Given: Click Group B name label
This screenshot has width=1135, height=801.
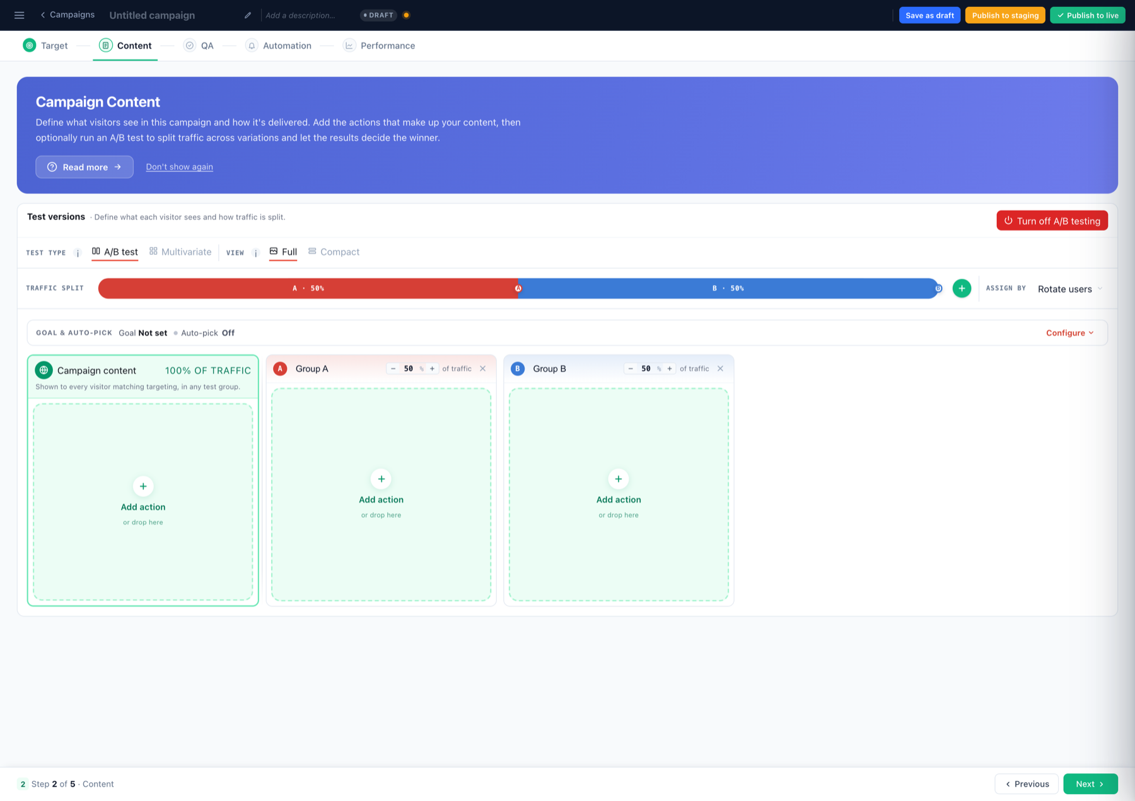Looking at the screenshot, I should (549, 369).
